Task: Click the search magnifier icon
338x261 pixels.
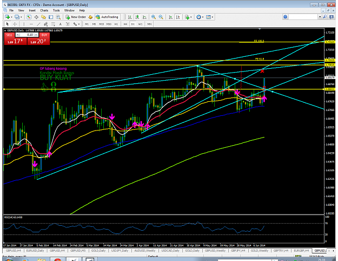Action: (325, 17)
